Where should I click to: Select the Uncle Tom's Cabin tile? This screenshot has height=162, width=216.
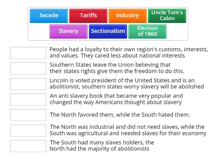[167, 16]
